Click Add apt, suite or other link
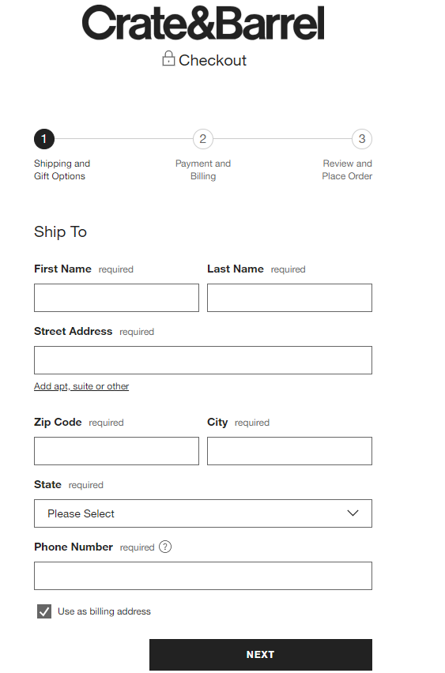The height and width of the screenshot is (673, 445). (x=81, y=386)
